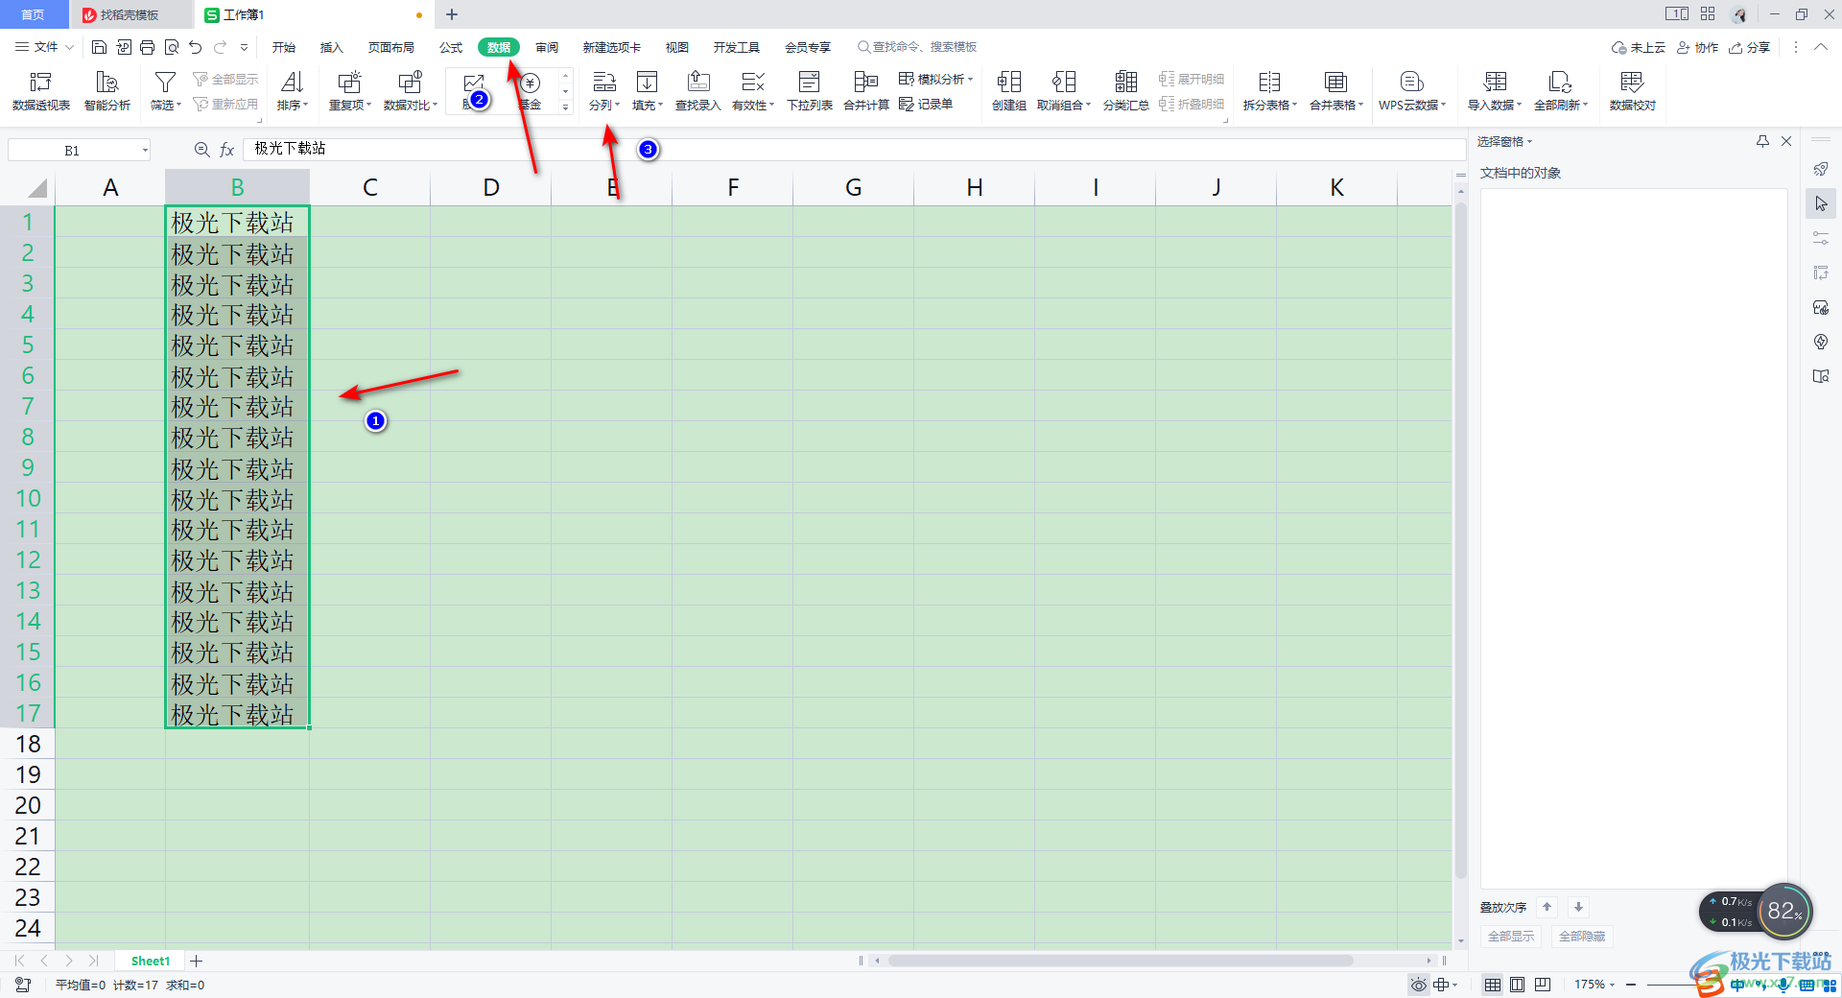The height and width of the screenshot is (998, 1842).
Task: Click the 合并表格 merge tables icon
Action: (x=1335, y=83)
